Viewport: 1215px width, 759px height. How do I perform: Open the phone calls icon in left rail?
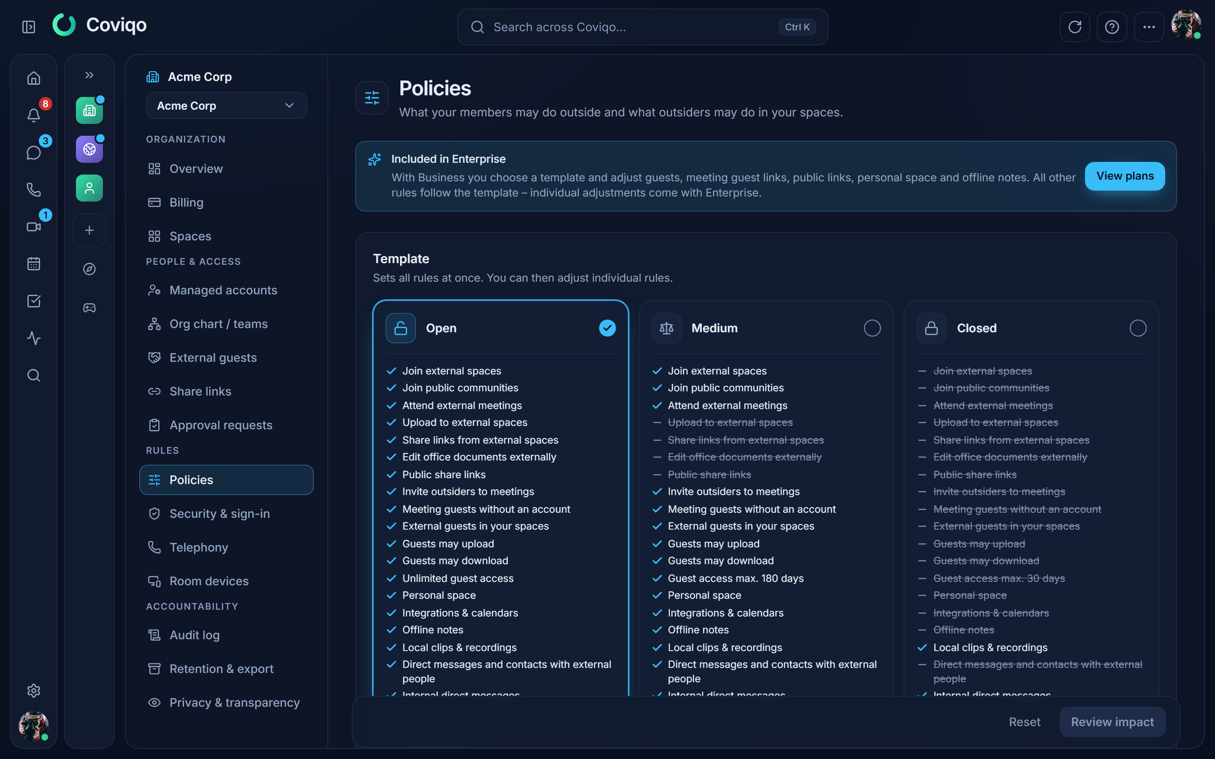[x=34, y=190]
